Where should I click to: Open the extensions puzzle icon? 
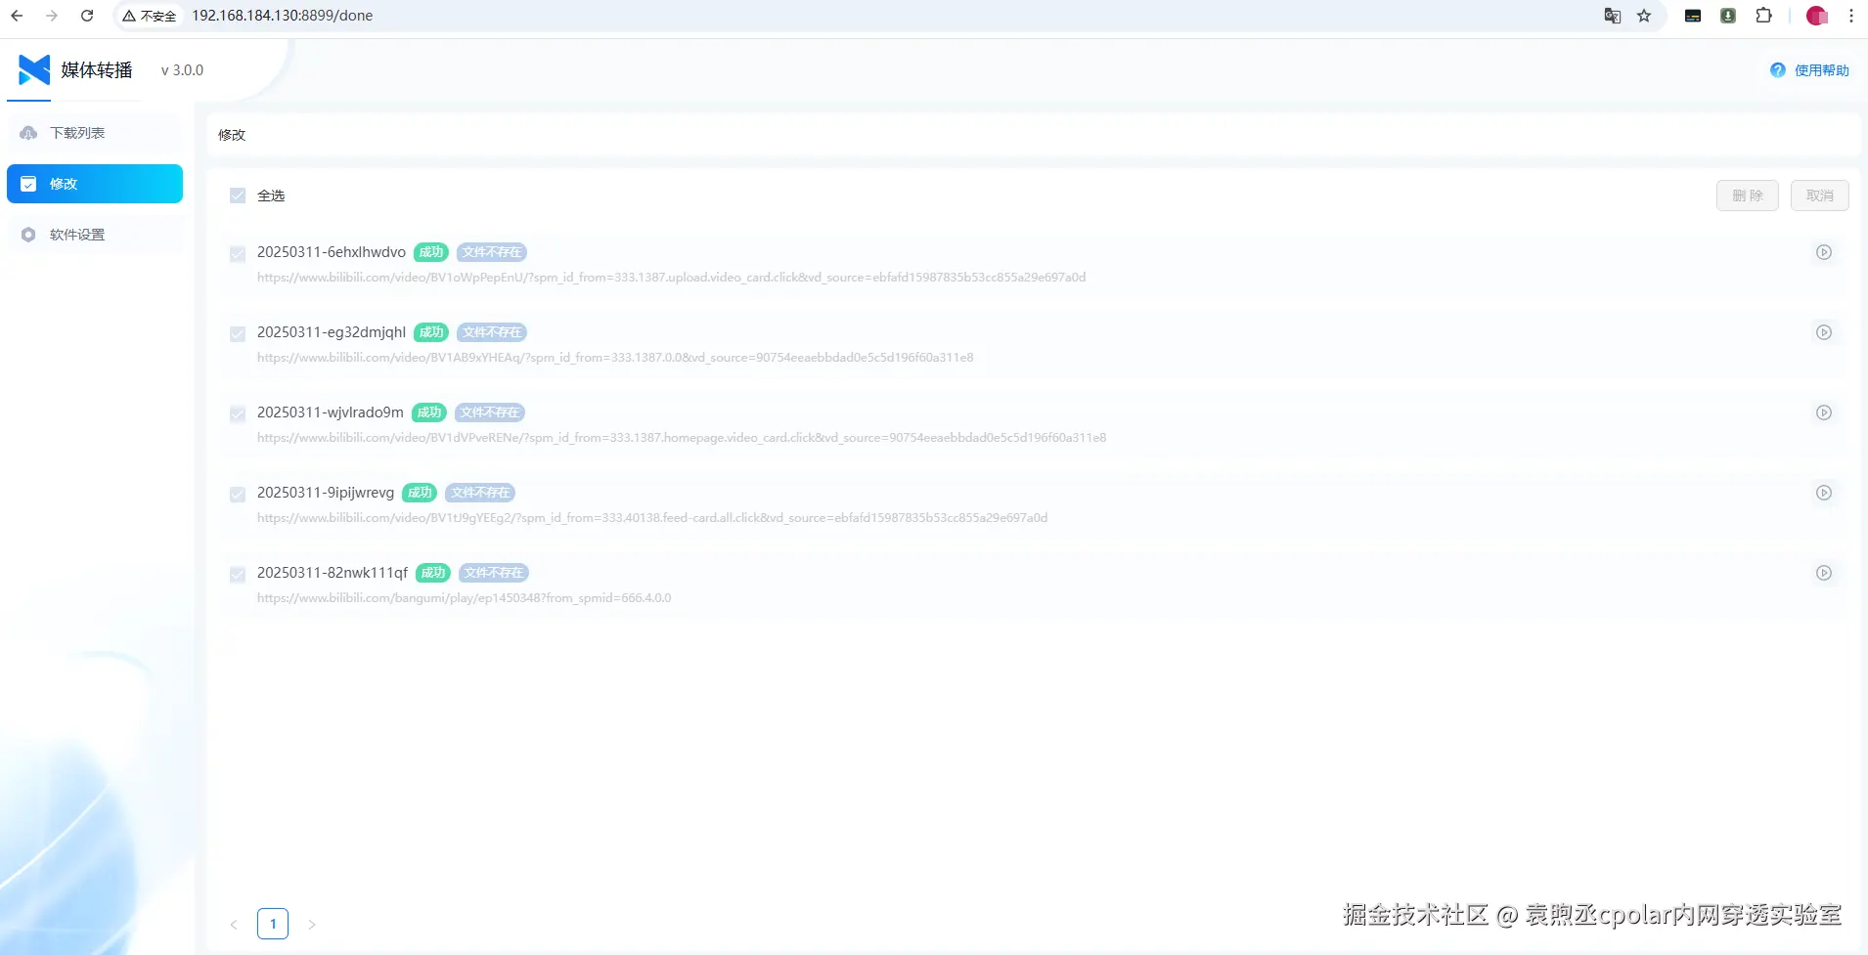1764,16
